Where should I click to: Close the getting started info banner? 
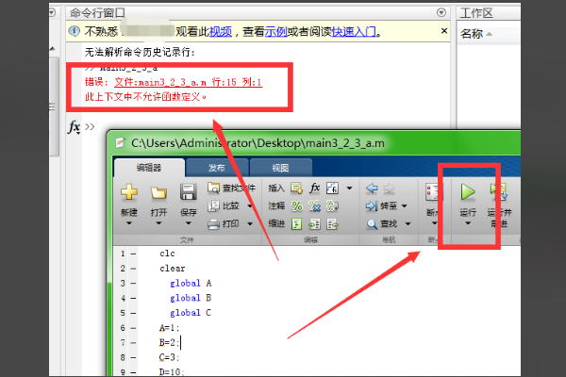click(442, 31)
